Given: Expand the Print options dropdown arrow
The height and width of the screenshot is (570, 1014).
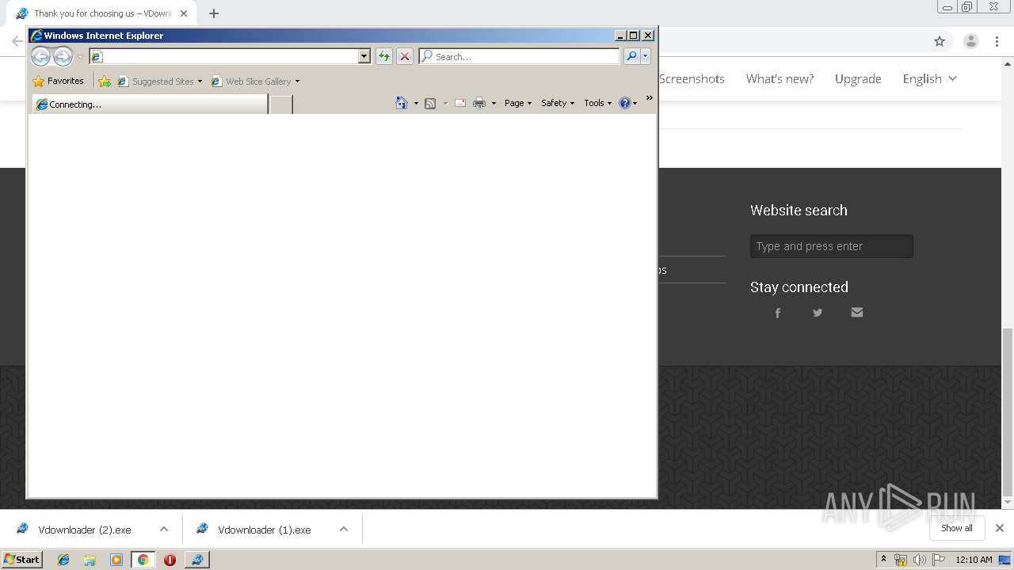Looking at the screenshot, I should point(494,104).
